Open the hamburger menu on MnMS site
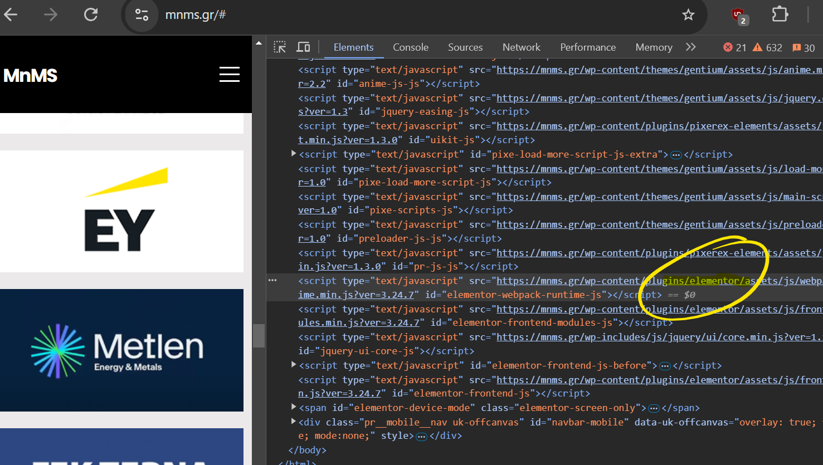Viewport: 823px width, 465px height. click(230, 74)
